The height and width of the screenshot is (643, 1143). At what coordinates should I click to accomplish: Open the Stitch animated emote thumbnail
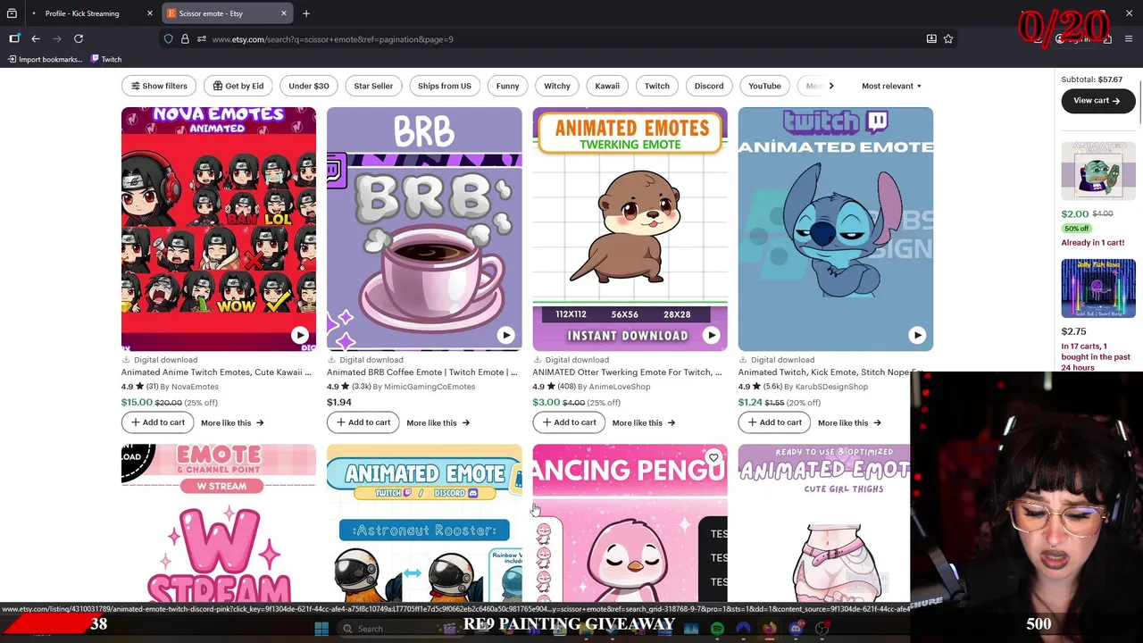tap(836, 229)
